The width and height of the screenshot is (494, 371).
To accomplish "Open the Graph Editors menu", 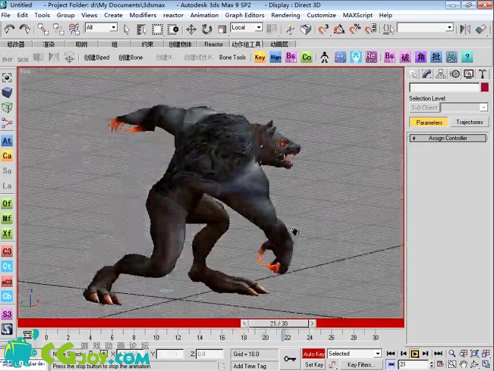I will click(x=244, y=15).
